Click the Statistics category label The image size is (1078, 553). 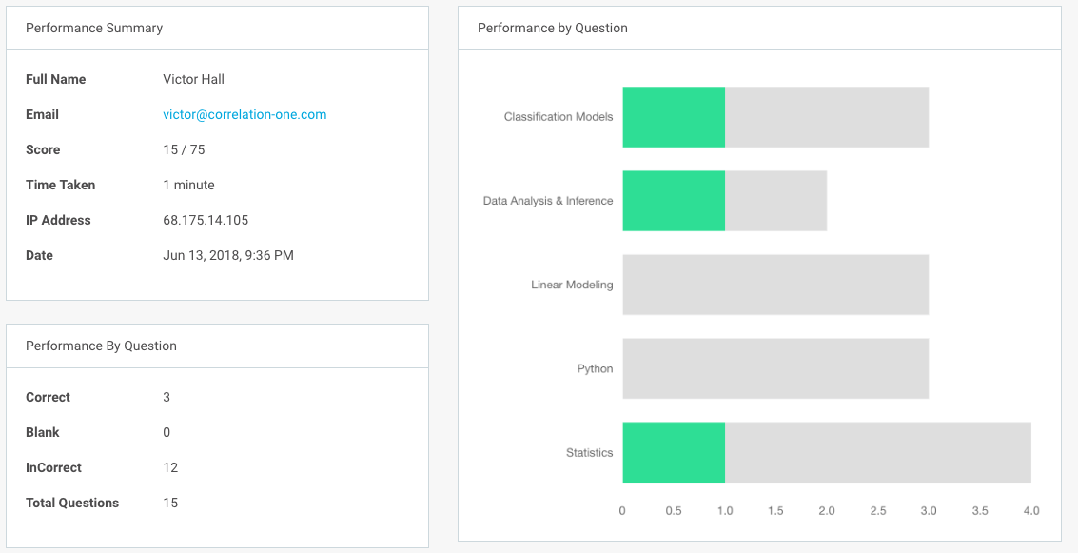pos(589,453)
